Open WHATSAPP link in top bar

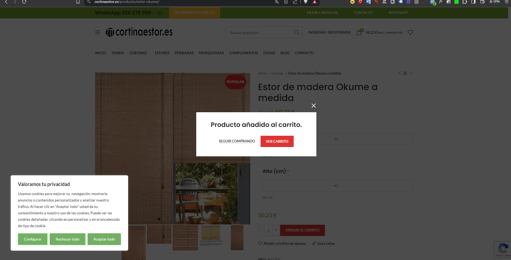click(398, 13)
